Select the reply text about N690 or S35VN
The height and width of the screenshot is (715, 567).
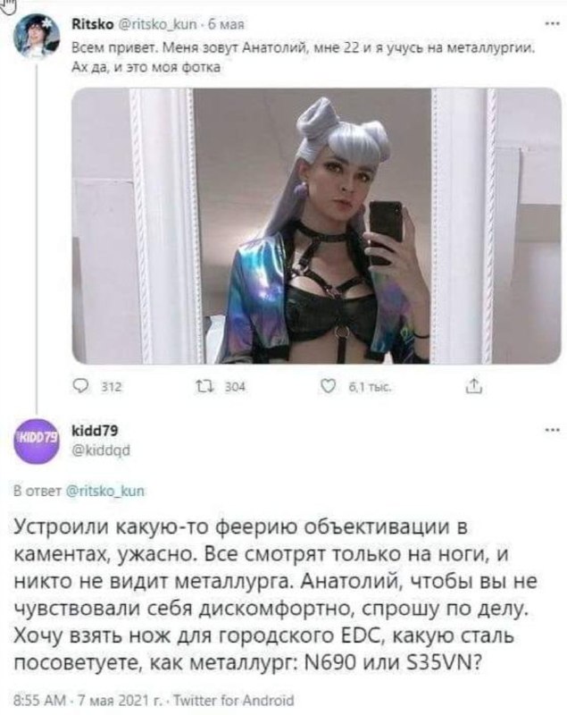coord(276,595)
